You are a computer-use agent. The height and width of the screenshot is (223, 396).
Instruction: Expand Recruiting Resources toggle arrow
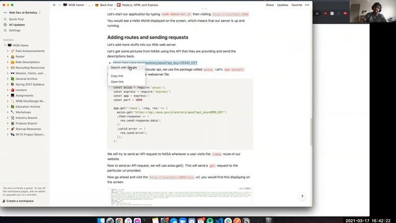pyautogui.click(x=7, y=68)
